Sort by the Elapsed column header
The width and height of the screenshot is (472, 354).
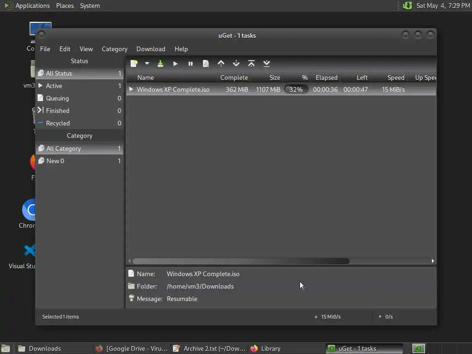point(326,77)
